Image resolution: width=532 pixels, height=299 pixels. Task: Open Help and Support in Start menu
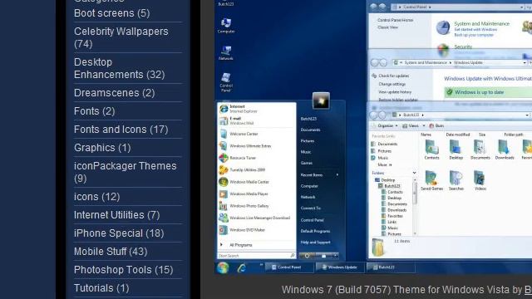point(316,243)
